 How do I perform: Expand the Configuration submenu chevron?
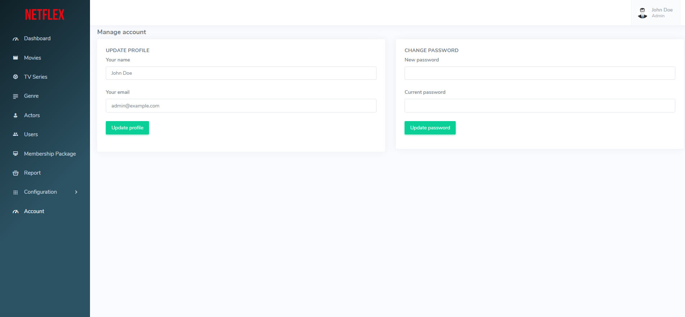[x=76, y=192]
